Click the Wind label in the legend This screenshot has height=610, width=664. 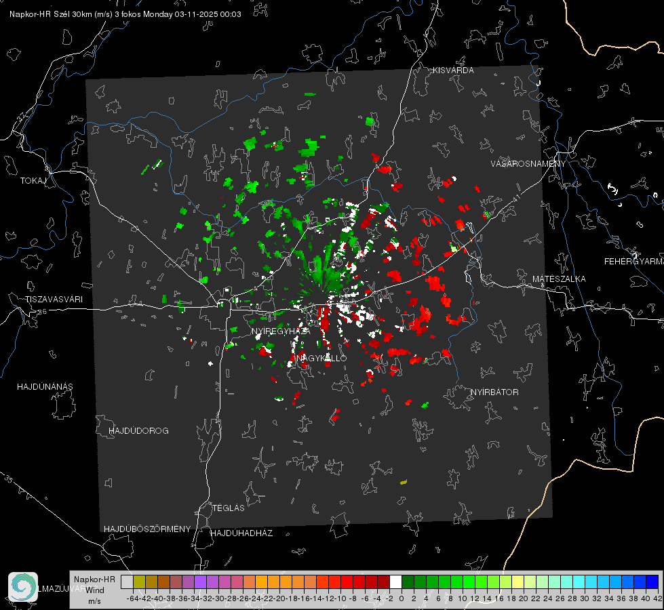tap(94, 590)
